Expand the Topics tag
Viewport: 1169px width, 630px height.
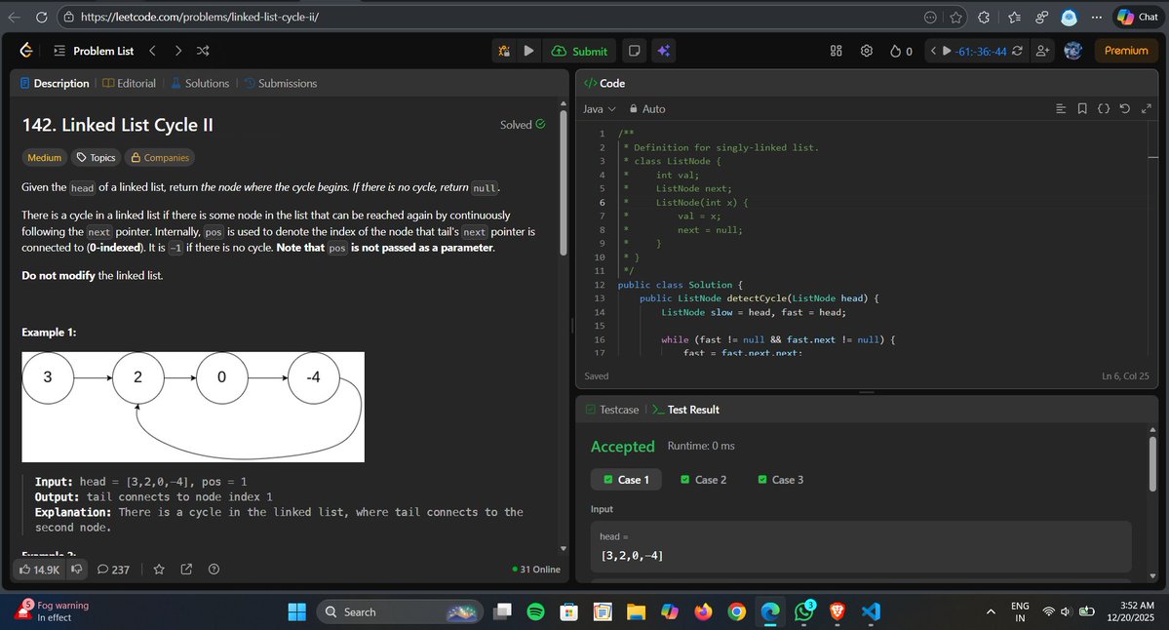tap(96, 157)
